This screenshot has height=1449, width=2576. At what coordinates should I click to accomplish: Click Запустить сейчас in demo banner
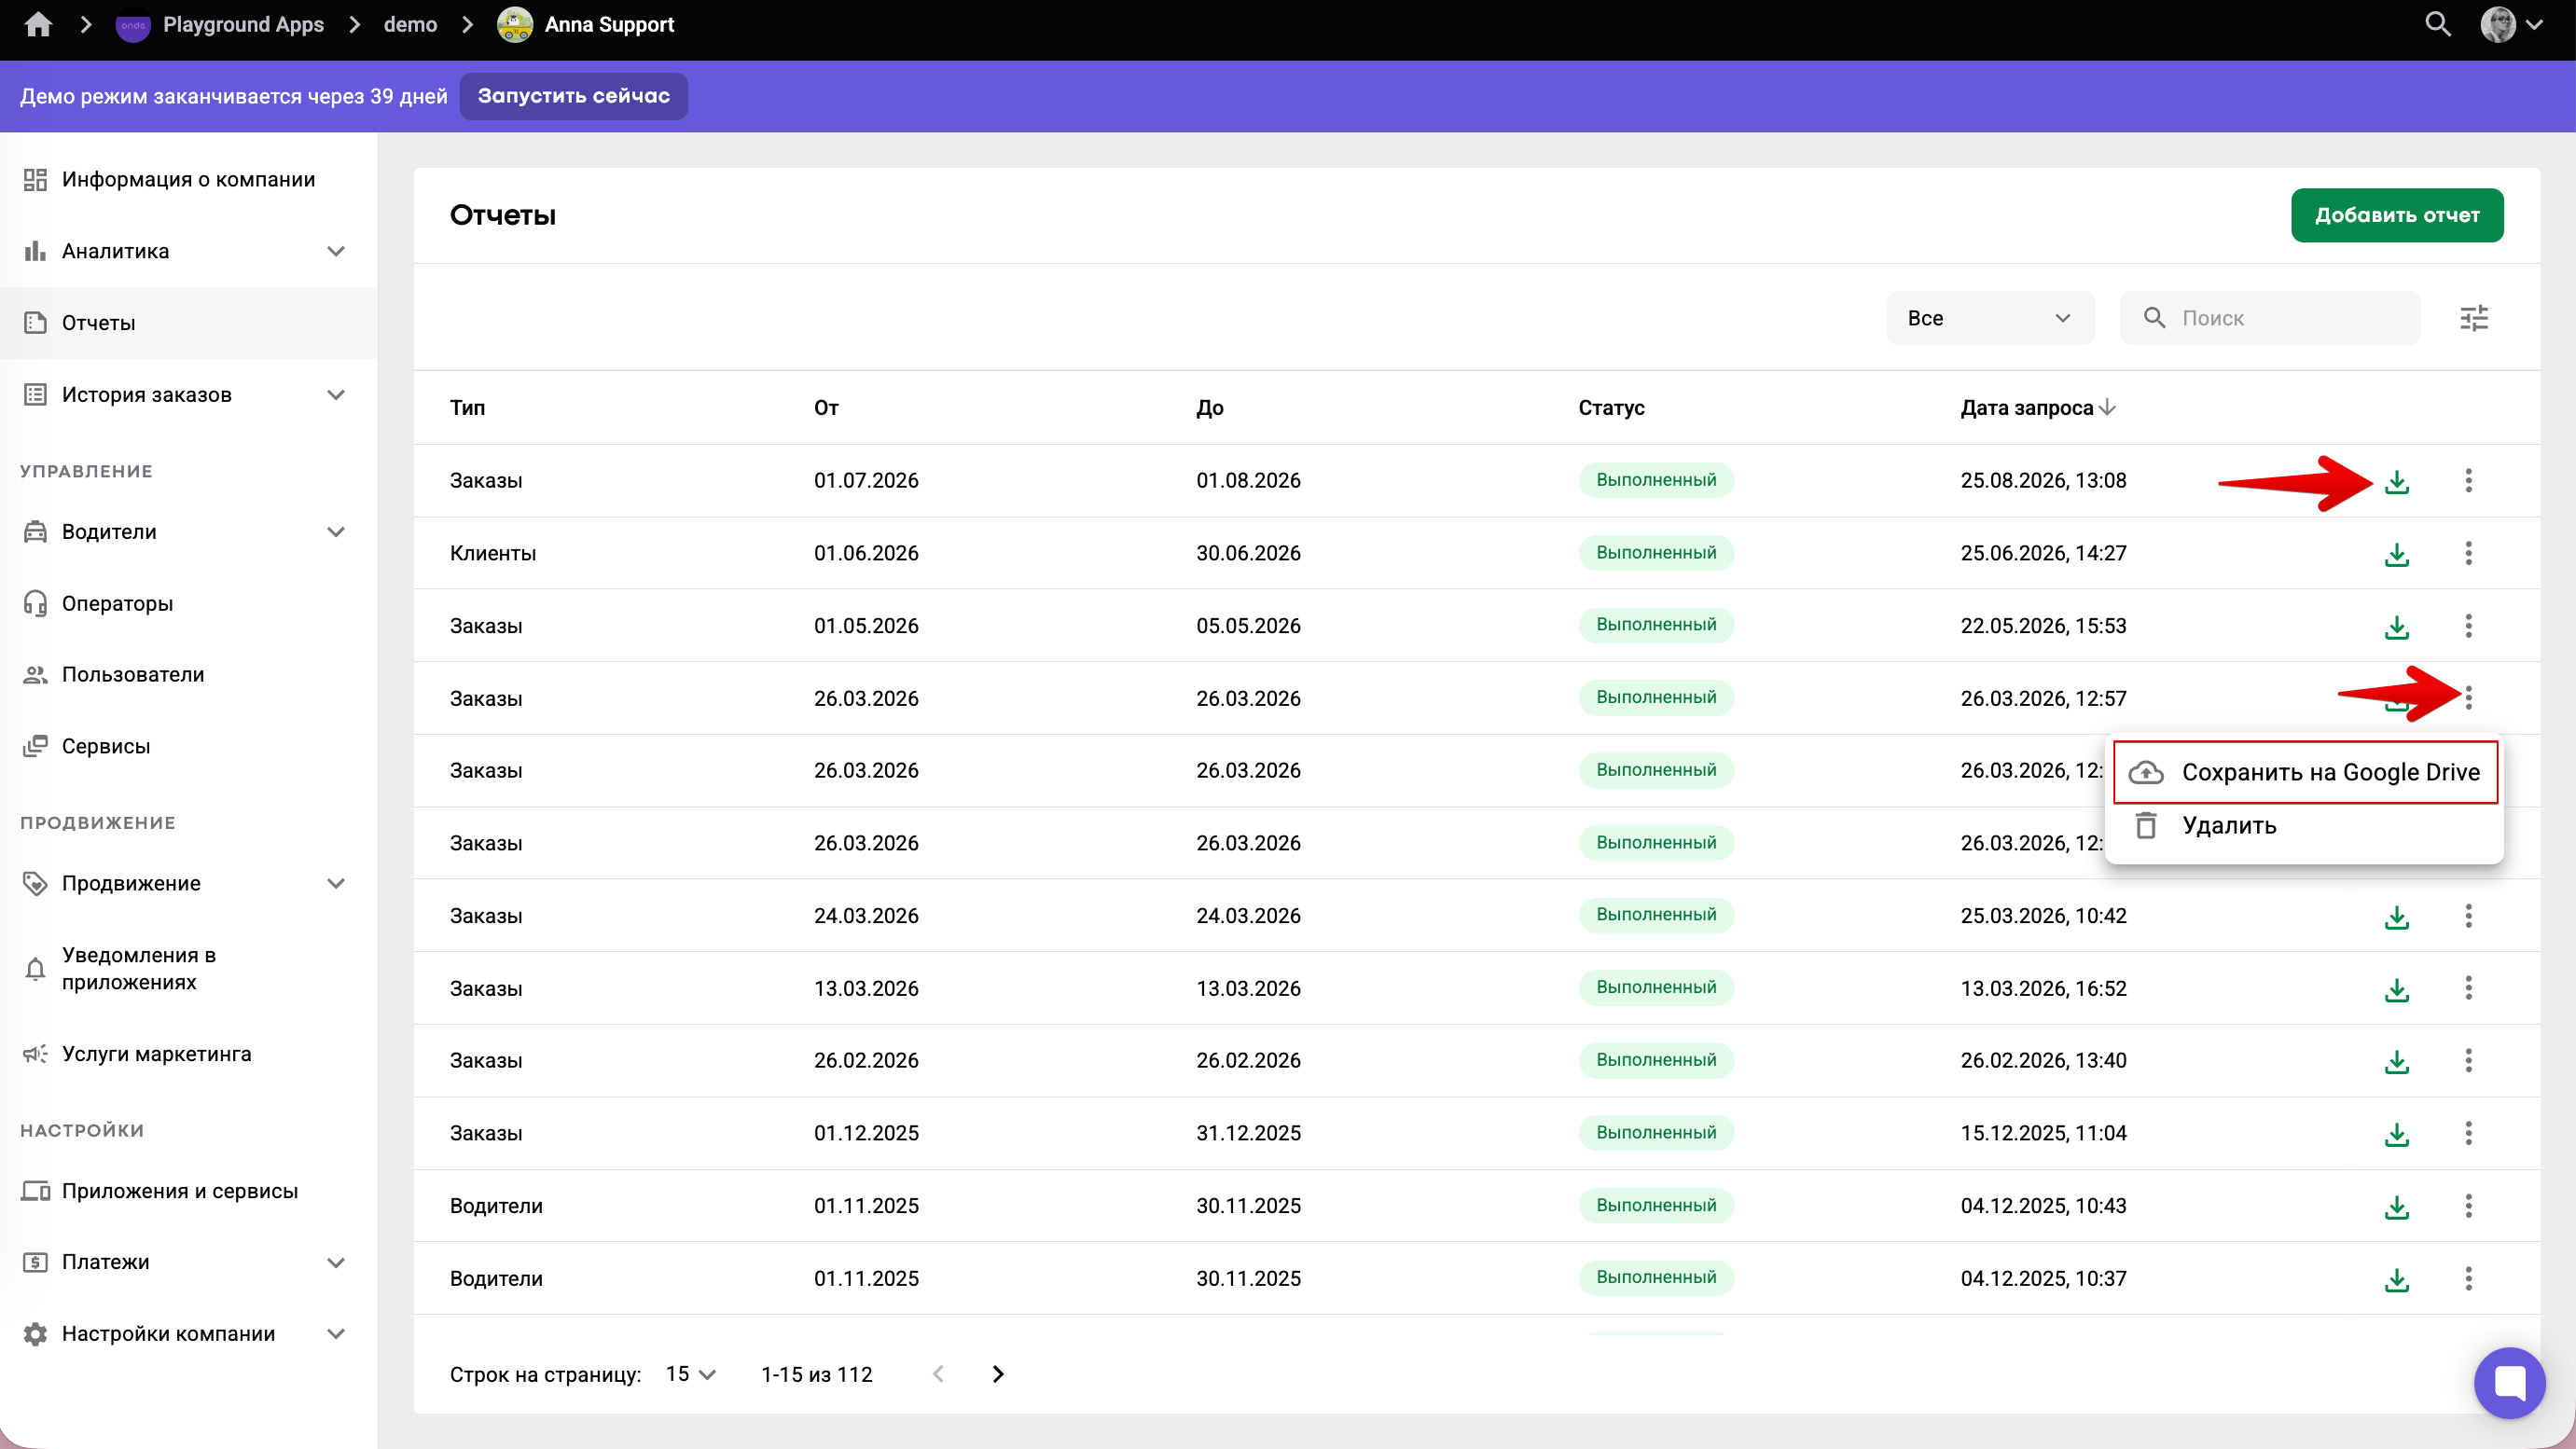pyautogui.click(x=573, y=96)
